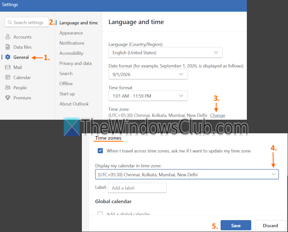Click the Language and time page title
The image size is (288, 232).
coord(136,22)
